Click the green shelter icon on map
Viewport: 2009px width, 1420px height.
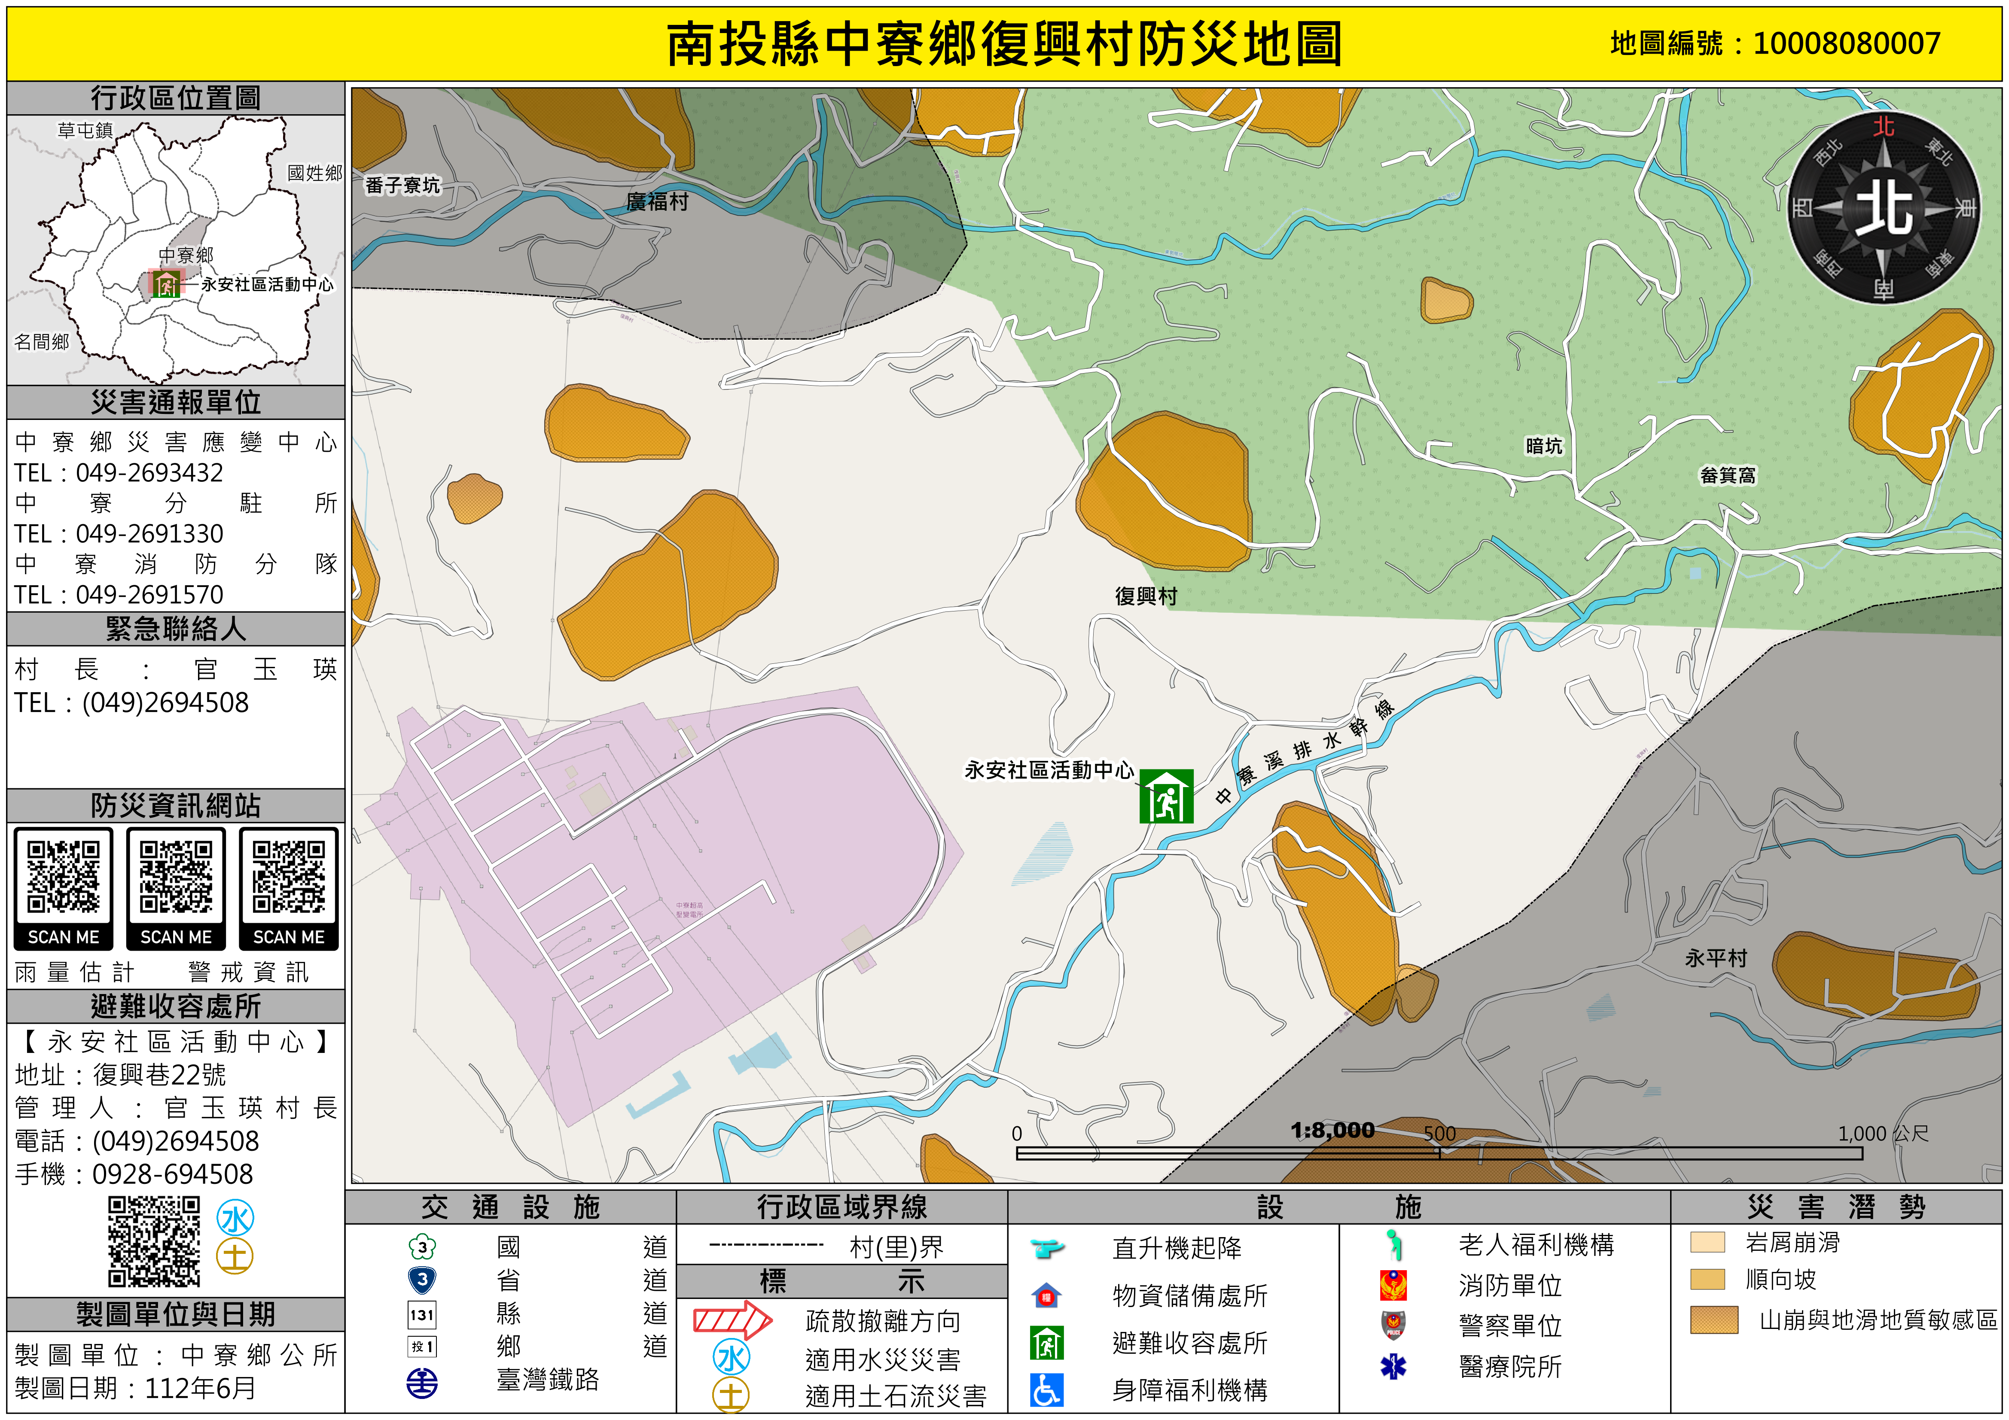(1166, 797)
